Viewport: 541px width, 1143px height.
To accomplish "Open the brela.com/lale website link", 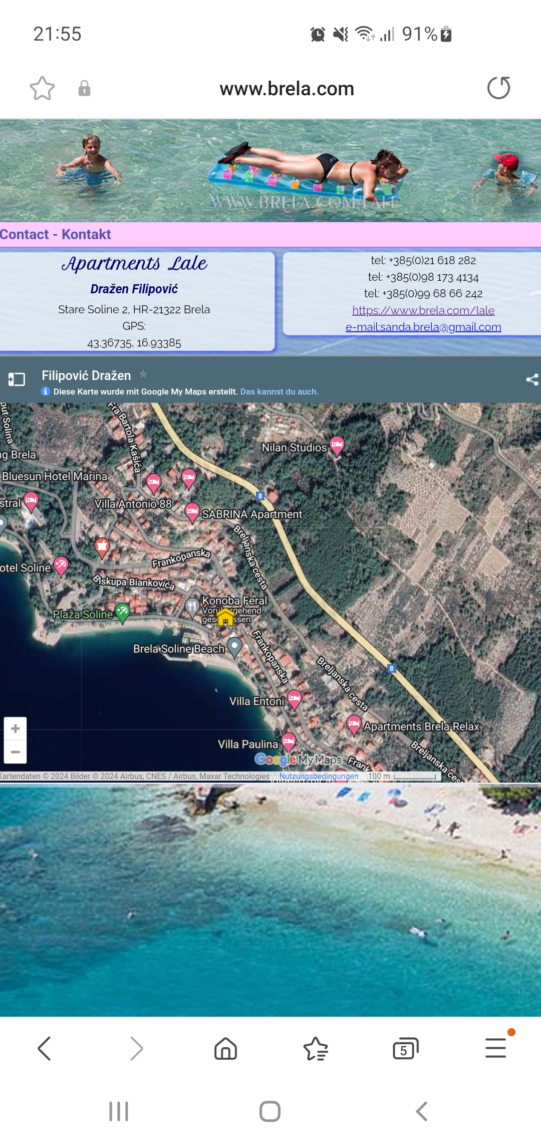I will pyautogui.click(x=423, y=310).
